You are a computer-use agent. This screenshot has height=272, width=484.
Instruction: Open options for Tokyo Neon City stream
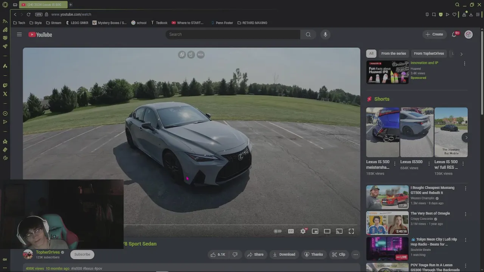(x=465, y=240)
